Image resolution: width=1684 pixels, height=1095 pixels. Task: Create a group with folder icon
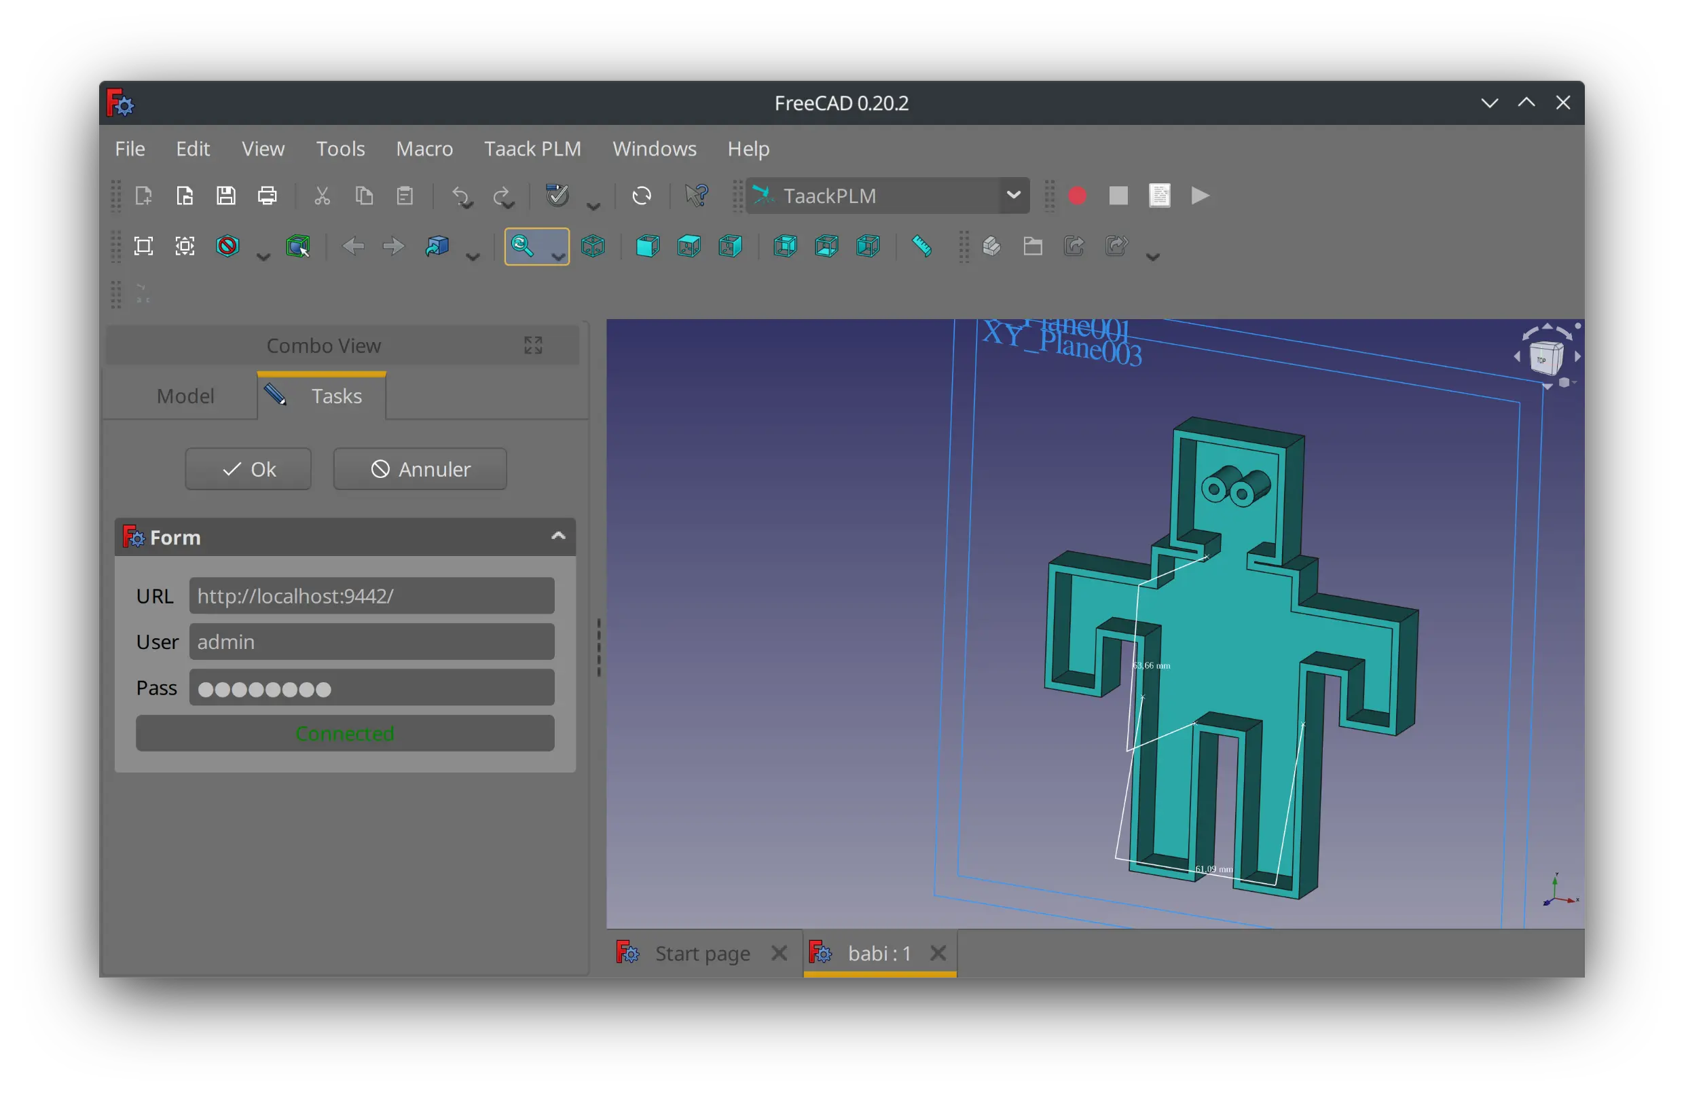[1033, 246]
